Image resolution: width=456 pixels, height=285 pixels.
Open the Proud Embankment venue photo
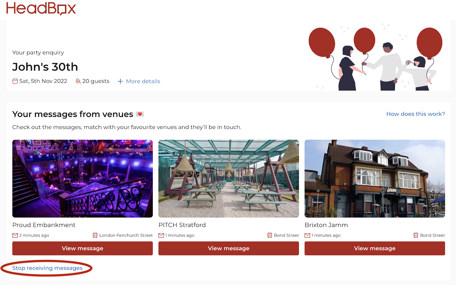click(x=83, y=179)
